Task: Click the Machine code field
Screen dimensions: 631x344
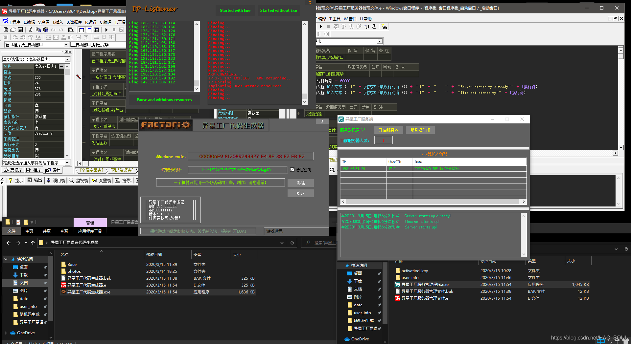Action: (251, 156)
